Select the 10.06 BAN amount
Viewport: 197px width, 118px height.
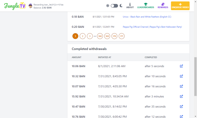79,66
